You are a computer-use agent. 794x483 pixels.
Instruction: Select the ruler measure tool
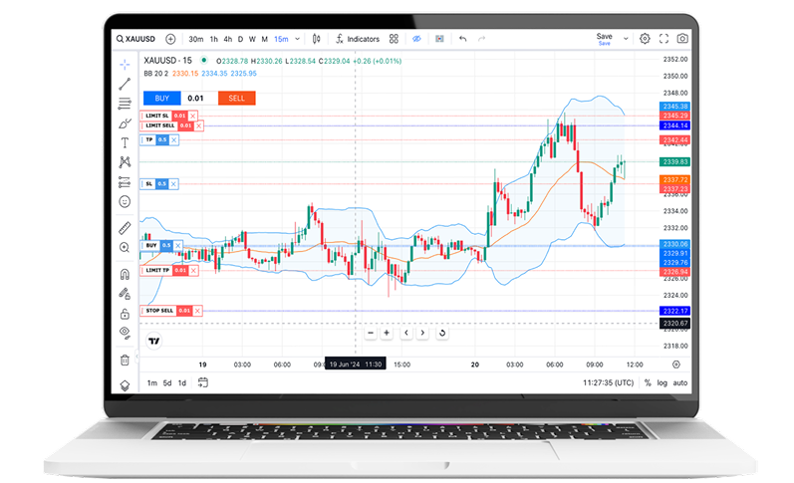click(x=125, y=228)
